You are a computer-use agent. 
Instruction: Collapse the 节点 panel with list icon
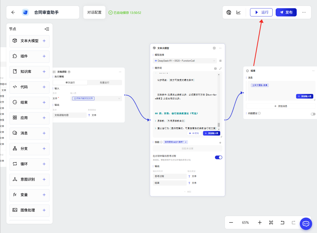(47, 29)
